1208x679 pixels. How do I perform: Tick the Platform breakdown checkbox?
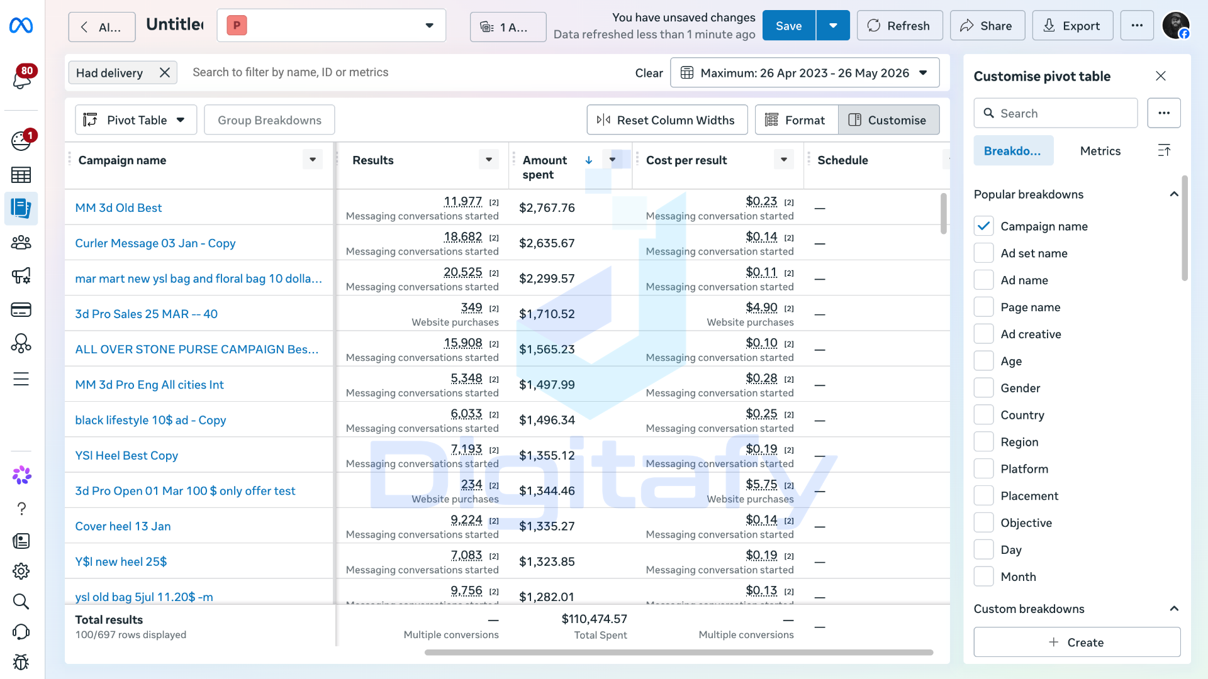[984, 469]
